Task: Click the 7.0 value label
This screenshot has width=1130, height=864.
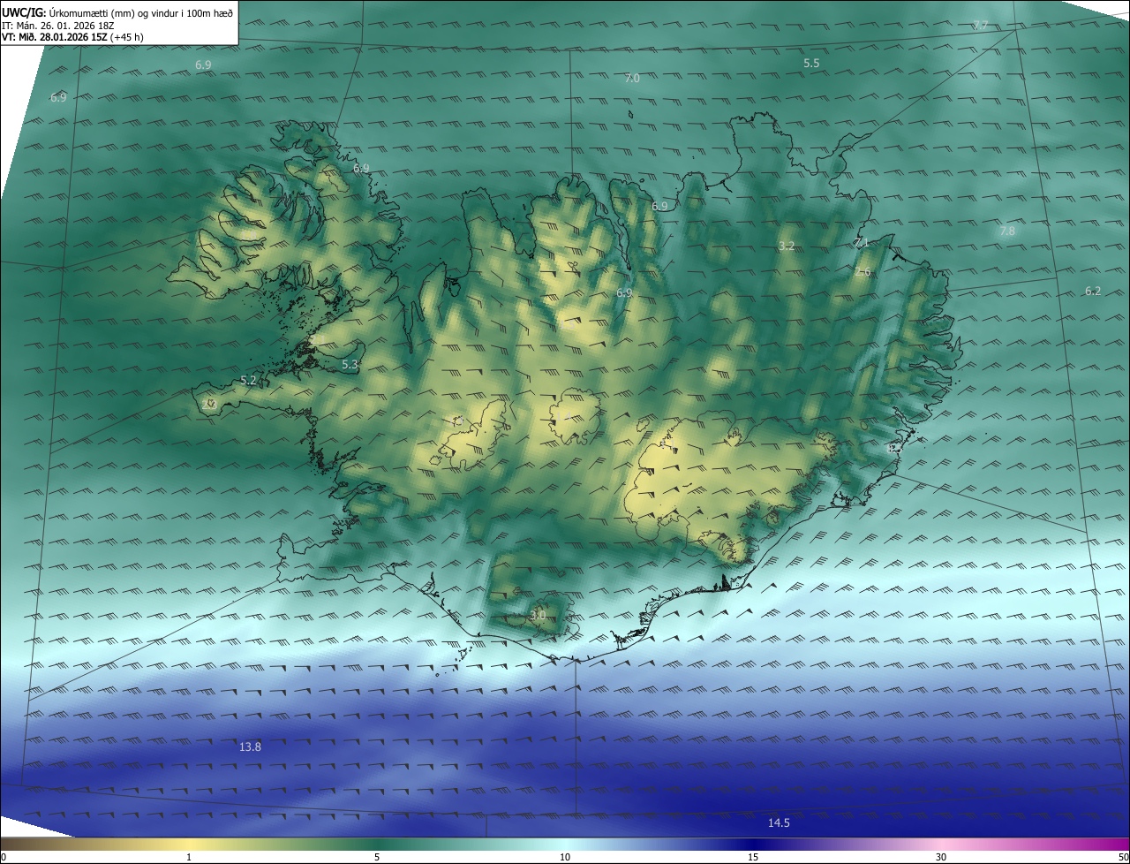Action: click(x=632, y=79)
